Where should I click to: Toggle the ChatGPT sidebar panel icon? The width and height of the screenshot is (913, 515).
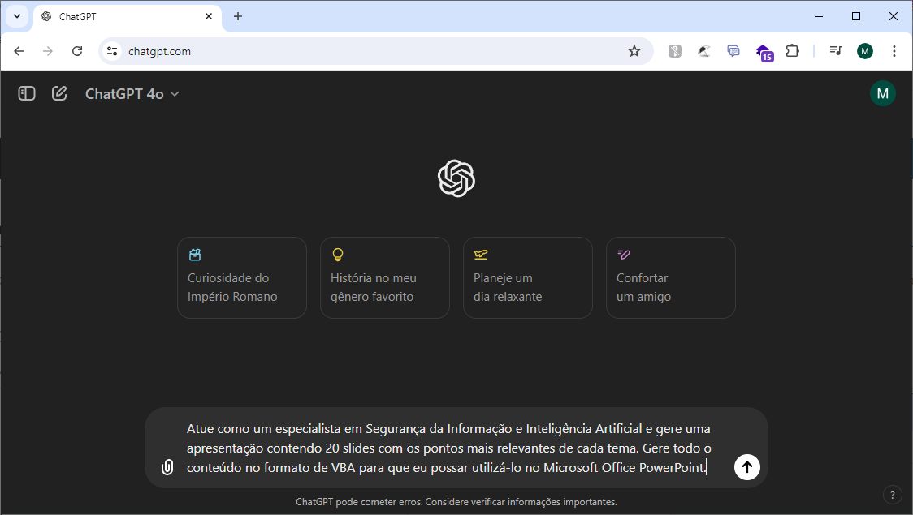tap(27, 93)
